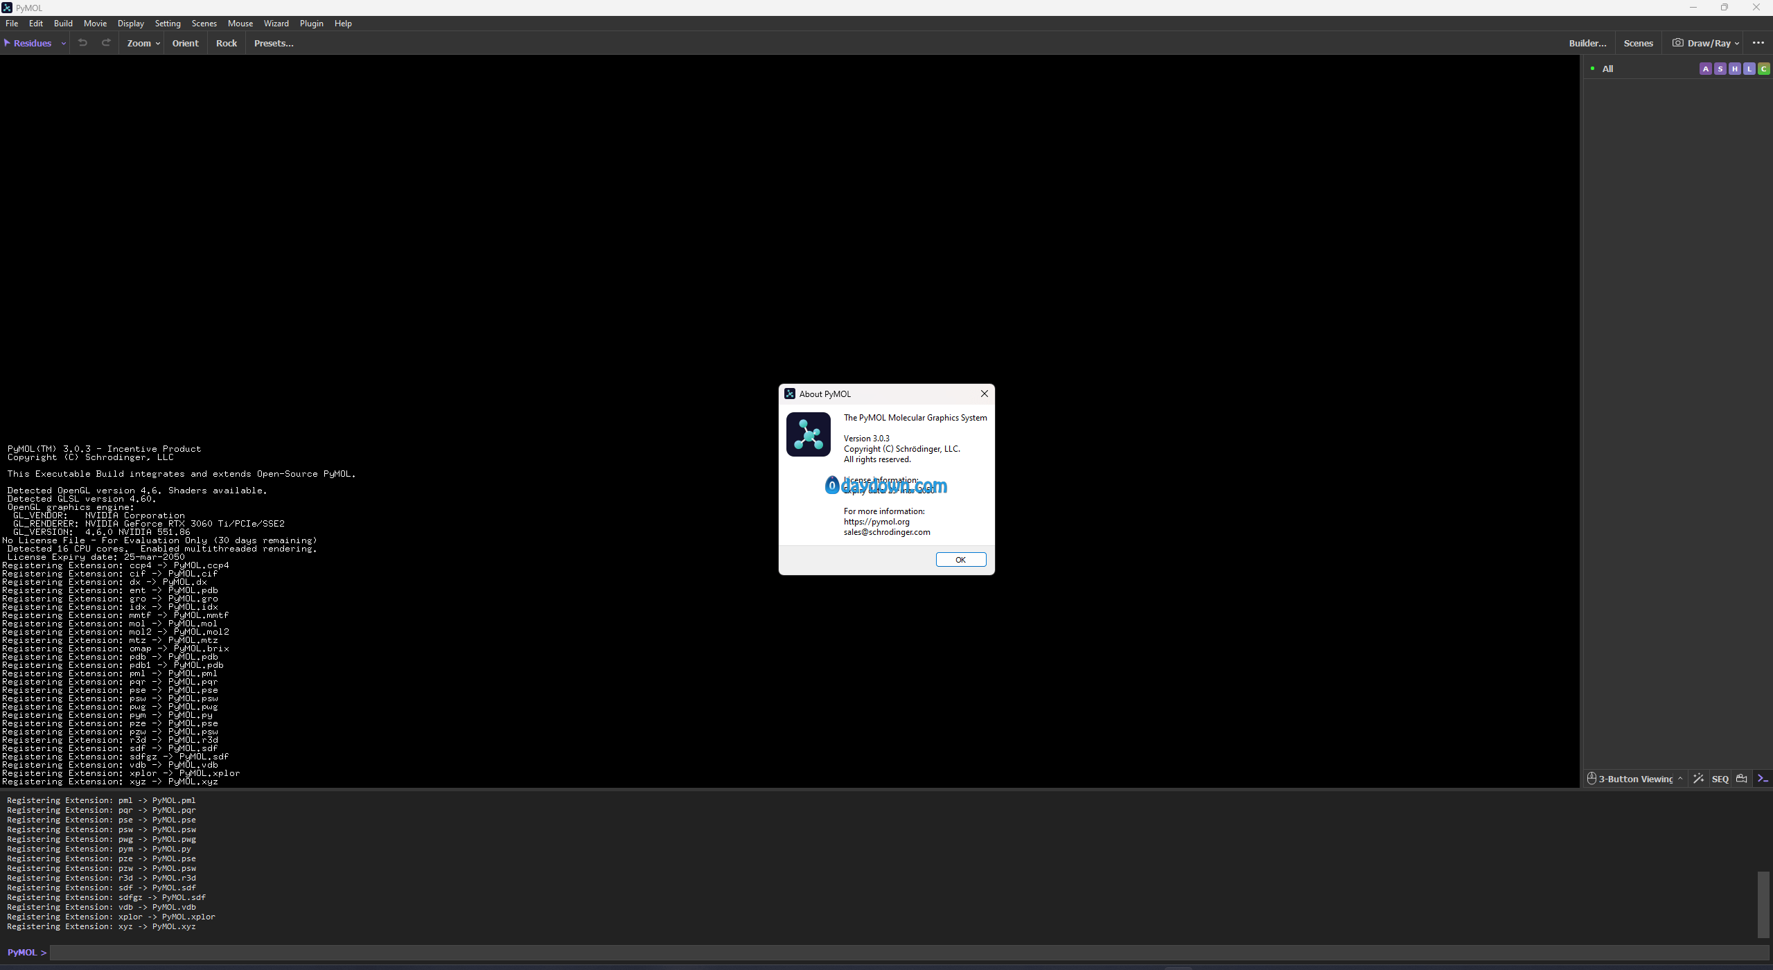Click the 'PyMOL >' prompt label
Screen dimensions: 1773x970
click(x=27, y=953)
